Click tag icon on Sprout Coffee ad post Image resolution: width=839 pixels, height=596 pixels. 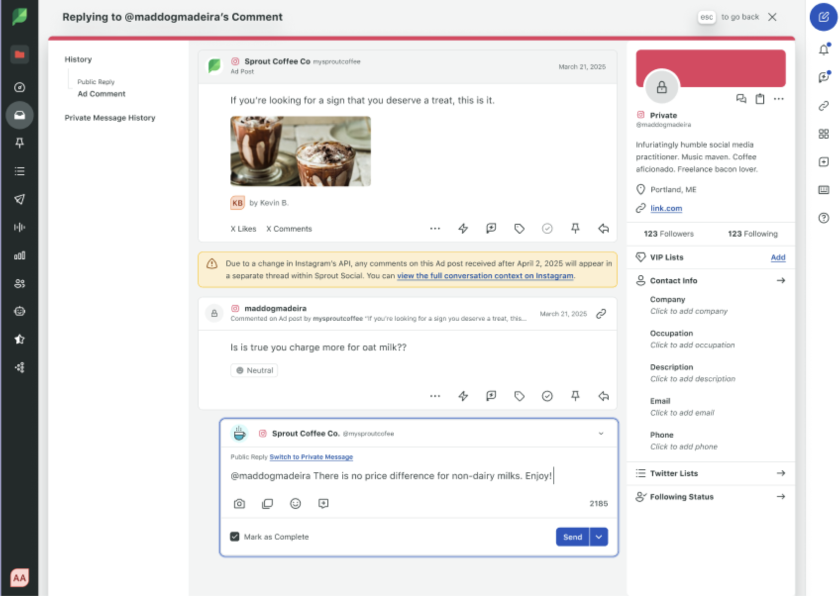519,229
